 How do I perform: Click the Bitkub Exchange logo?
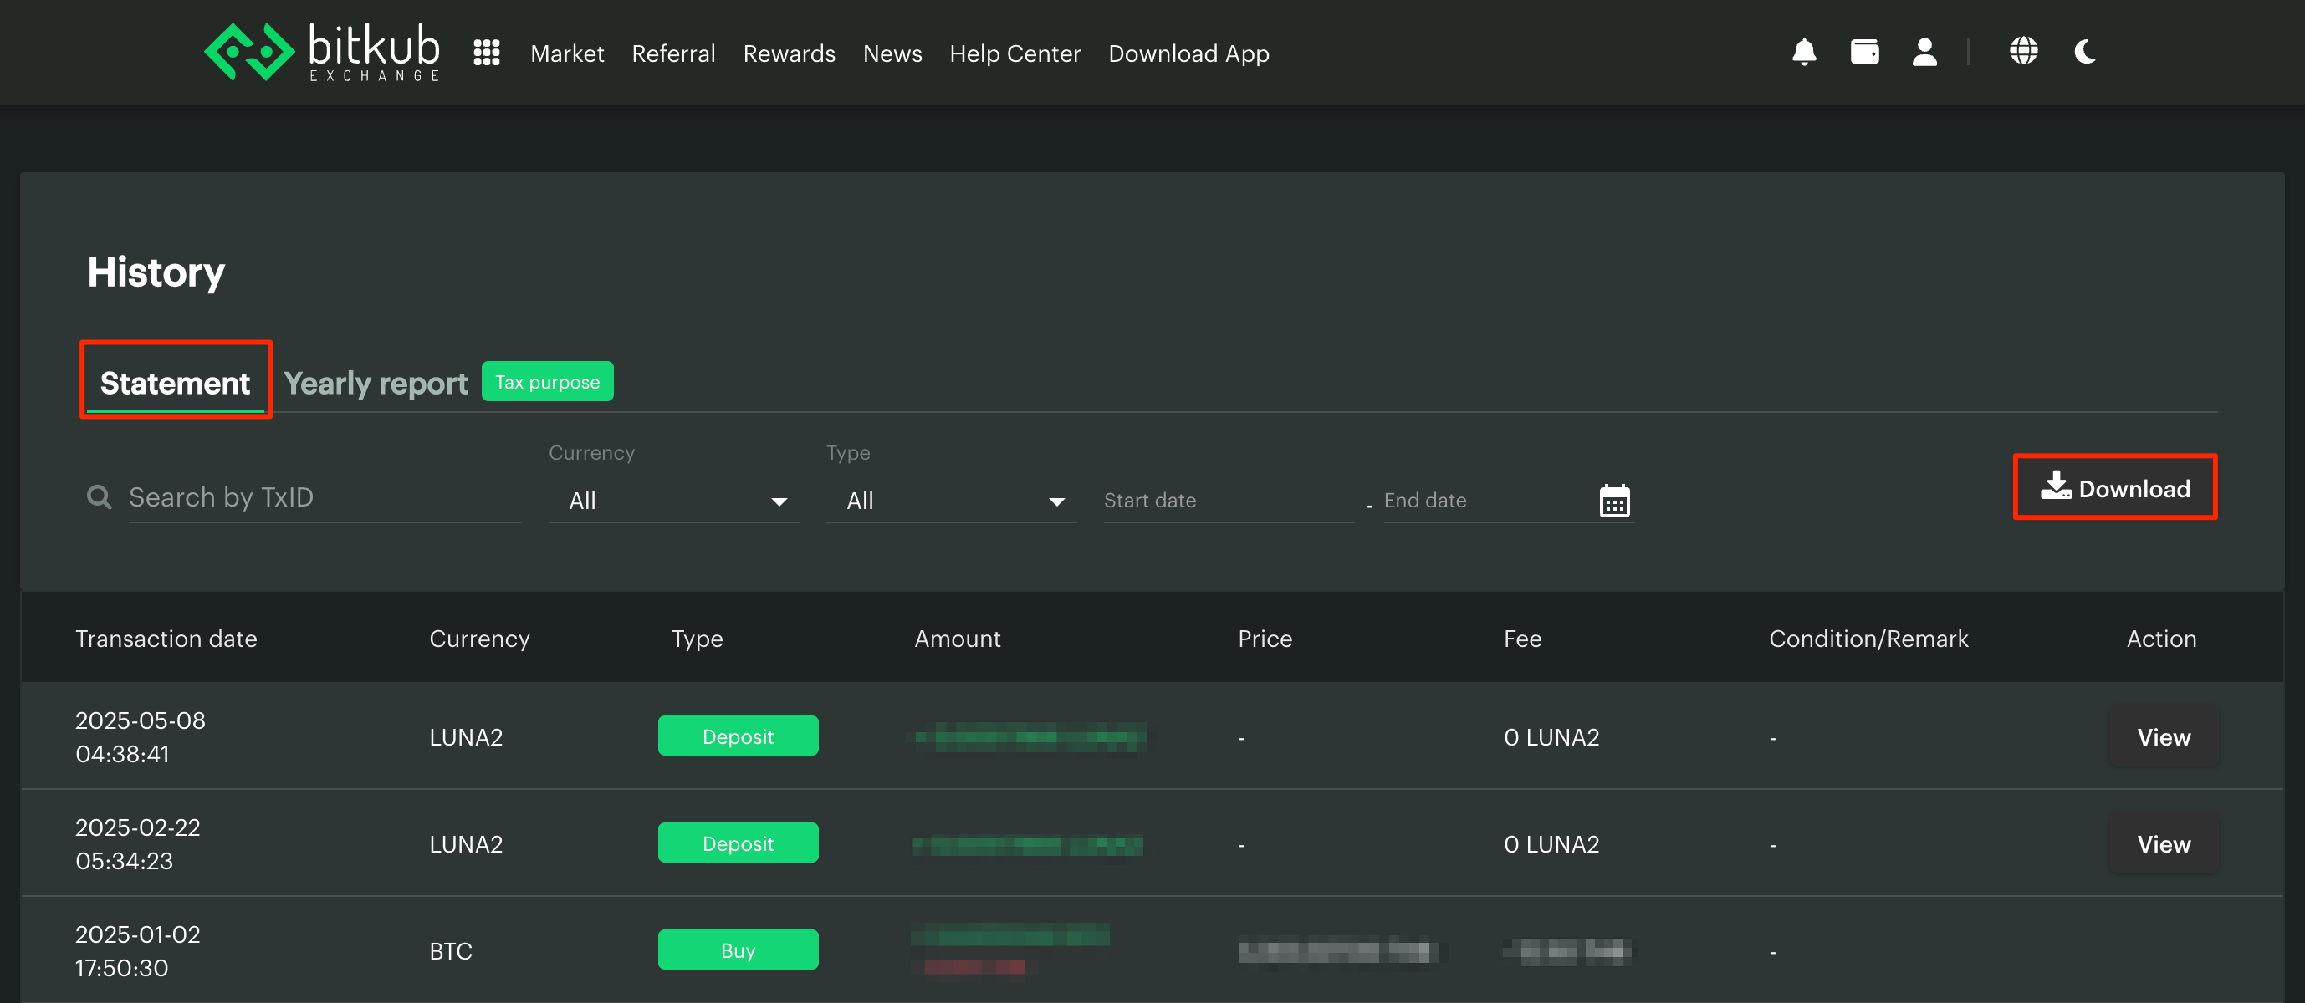pos(322,52)
